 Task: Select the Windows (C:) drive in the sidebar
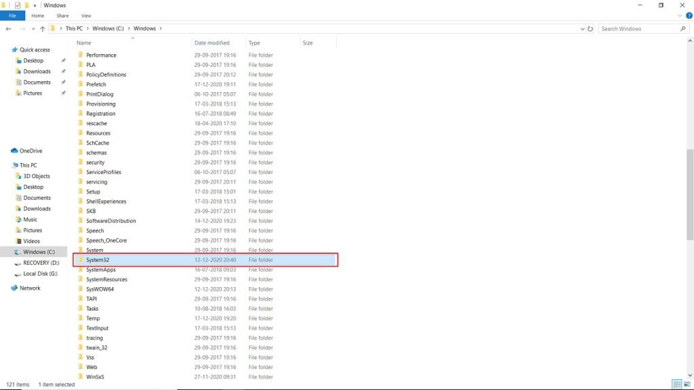click(x=39, y=252)
